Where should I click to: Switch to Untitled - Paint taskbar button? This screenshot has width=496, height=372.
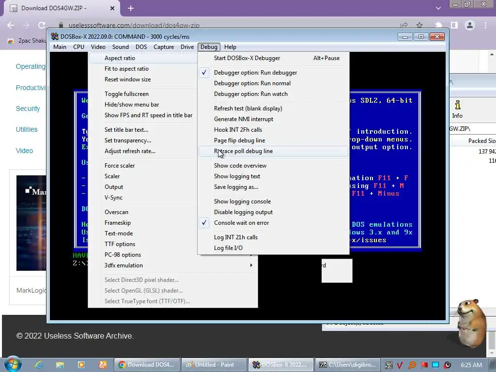tap(214, 365)
